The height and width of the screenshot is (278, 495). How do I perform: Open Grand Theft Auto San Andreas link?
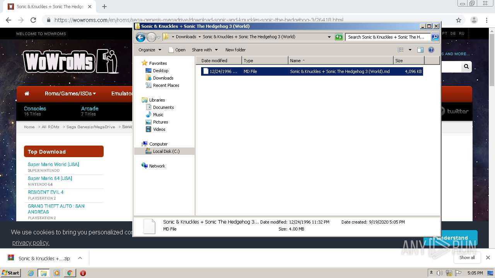56,209
